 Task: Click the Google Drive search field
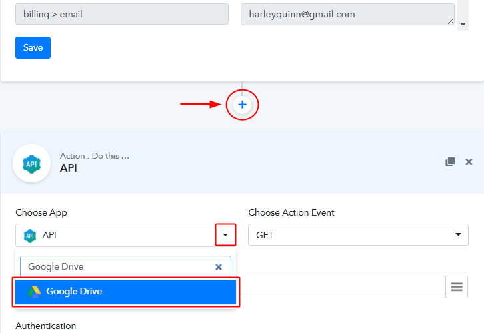coord(125,266)
